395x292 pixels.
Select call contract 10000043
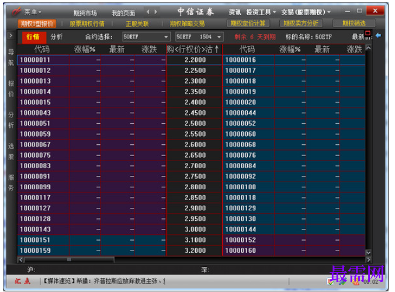pyautogui.click(x=35, y=113)
